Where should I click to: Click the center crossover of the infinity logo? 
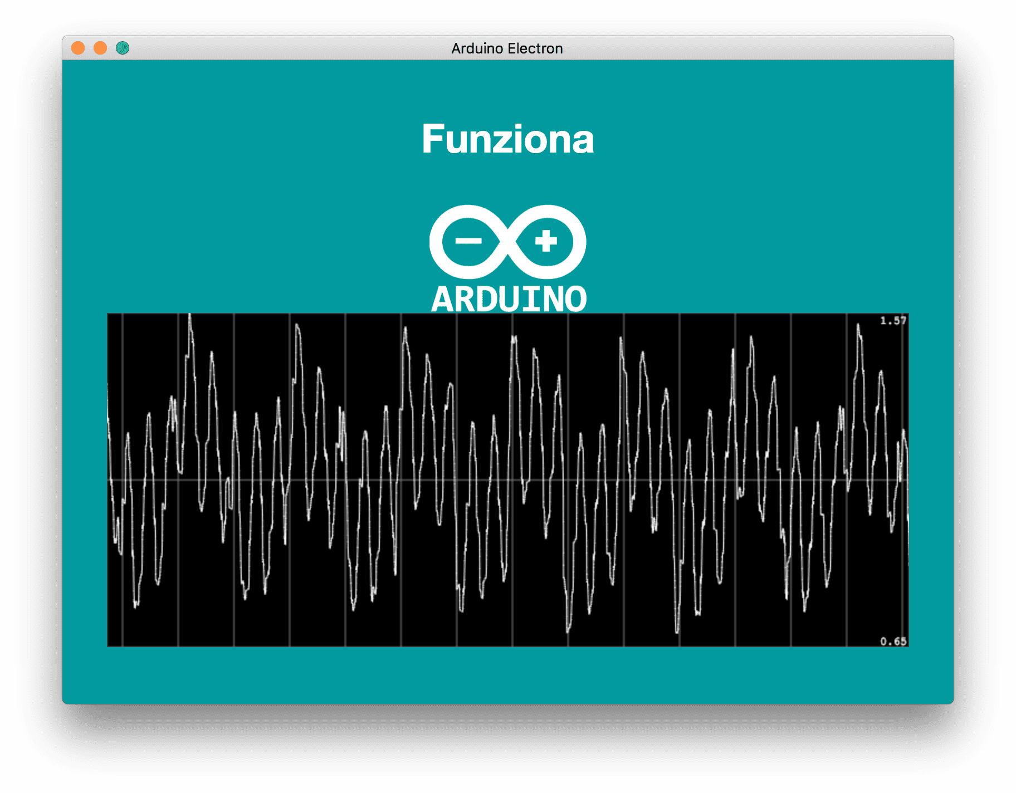(507, 242)
